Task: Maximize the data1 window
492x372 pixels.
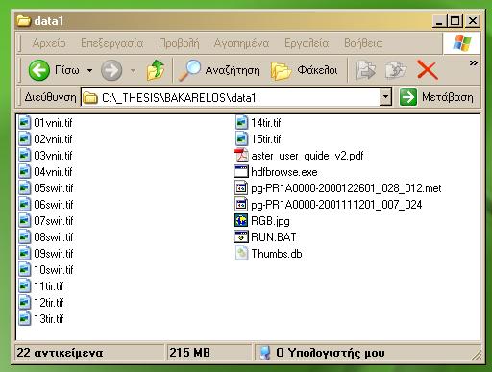Action: [455, 21]
